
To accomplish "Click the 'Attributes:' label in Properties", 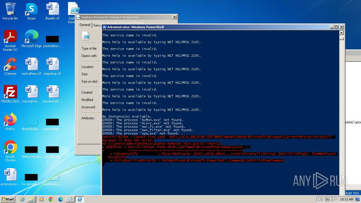I will [x=88, y=118].
